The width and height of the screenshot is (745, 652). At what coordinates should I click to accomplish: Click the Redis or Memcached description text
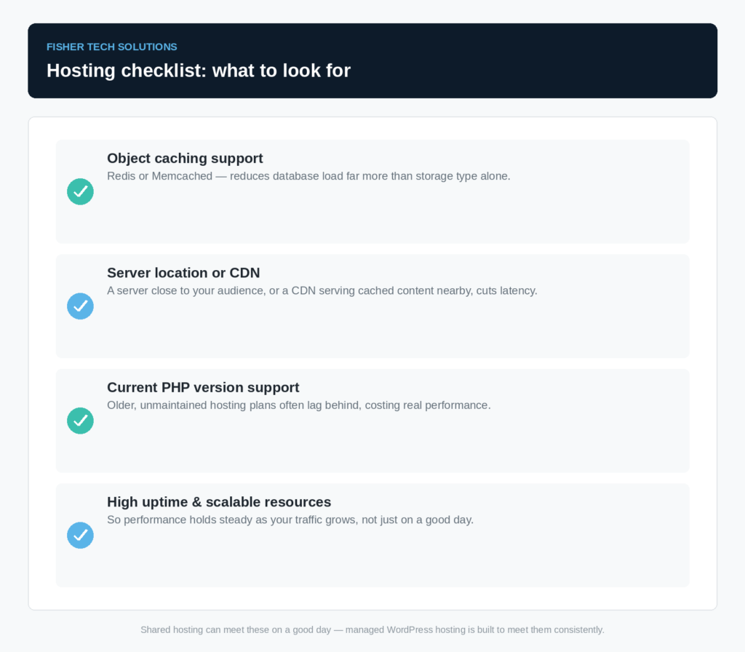[308, 176]
